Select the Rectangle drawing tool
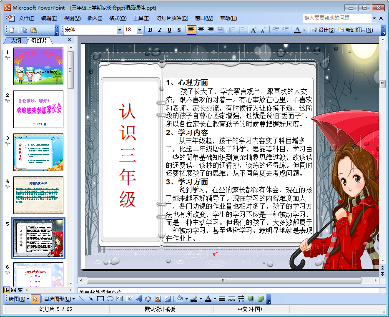Screen dimensions: 389x317 pos(100,299)
